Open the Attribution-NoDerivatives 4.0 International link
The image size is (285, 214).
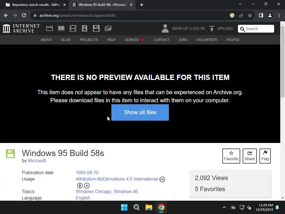117,179
